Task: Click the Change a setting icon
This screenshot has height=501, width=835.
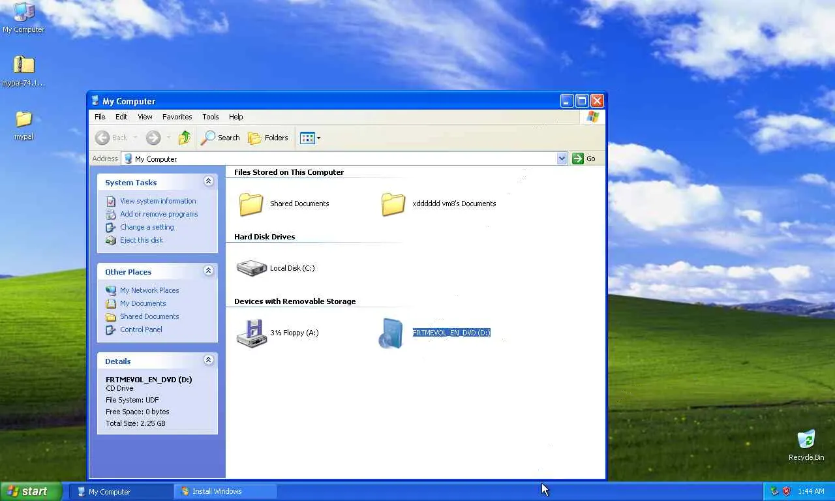Action: click(111, 227)
